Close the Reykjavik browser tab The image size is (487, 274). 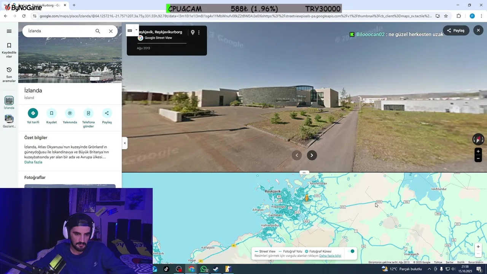(65, 5)
